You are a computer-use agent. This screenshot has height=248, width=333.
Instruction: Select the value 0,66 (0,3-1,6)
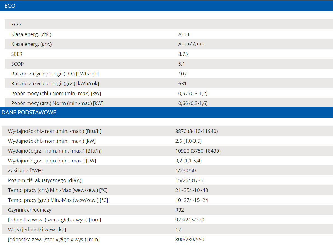(x=193, y=103)
